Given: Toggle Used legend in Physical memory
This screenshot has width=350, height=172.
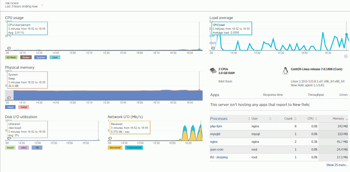Looking at the screenshot, I should click(10, 107).
